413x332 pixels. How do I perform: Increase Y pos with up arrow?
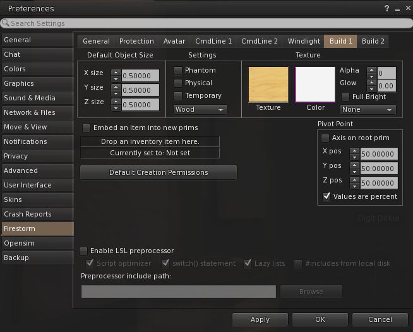coord(354,165)
